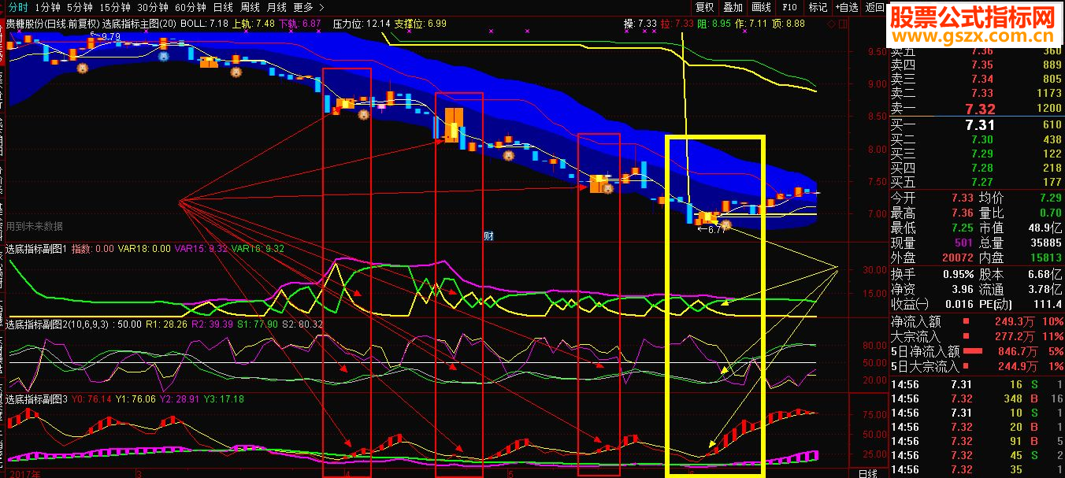
Task: Click the 选底指标副图3 indicator label
Action: (36, 399)
